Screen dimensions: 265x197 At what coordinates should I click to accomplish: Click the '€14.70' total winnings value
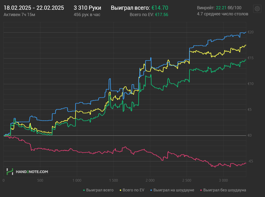pyautogui.click(x=160, y=8)
